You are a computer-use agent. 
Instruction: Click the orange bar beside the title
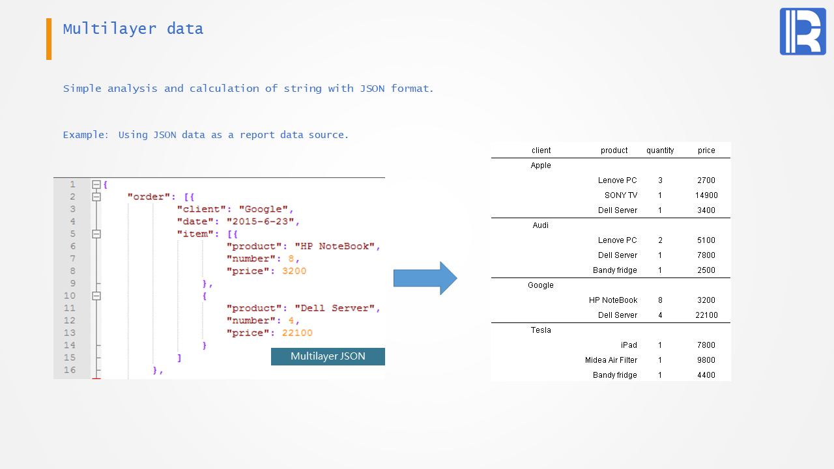point(49,39)
